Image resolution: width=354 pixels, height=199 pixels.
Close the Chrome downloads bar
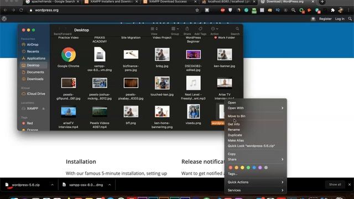point(350,185)
